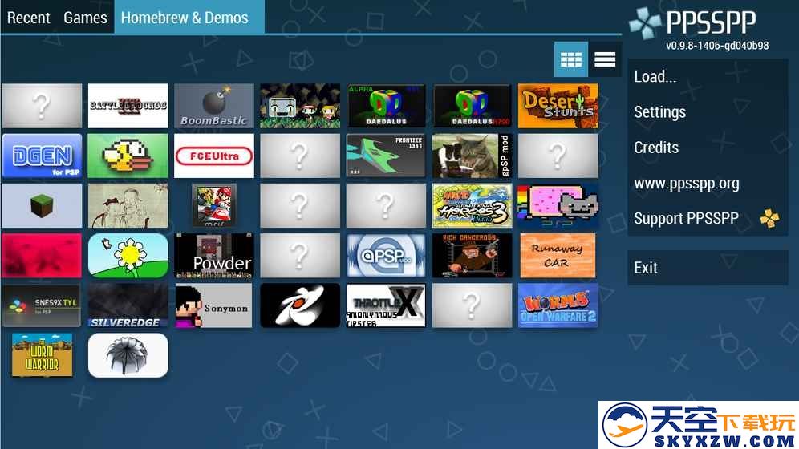
Task: Open ThrottleX Anonymous Tipster tile
Action: tap(386, 305)
